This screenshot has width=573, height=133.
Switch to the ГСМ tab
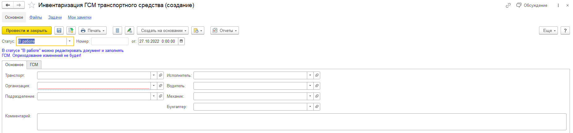[34, 65]
